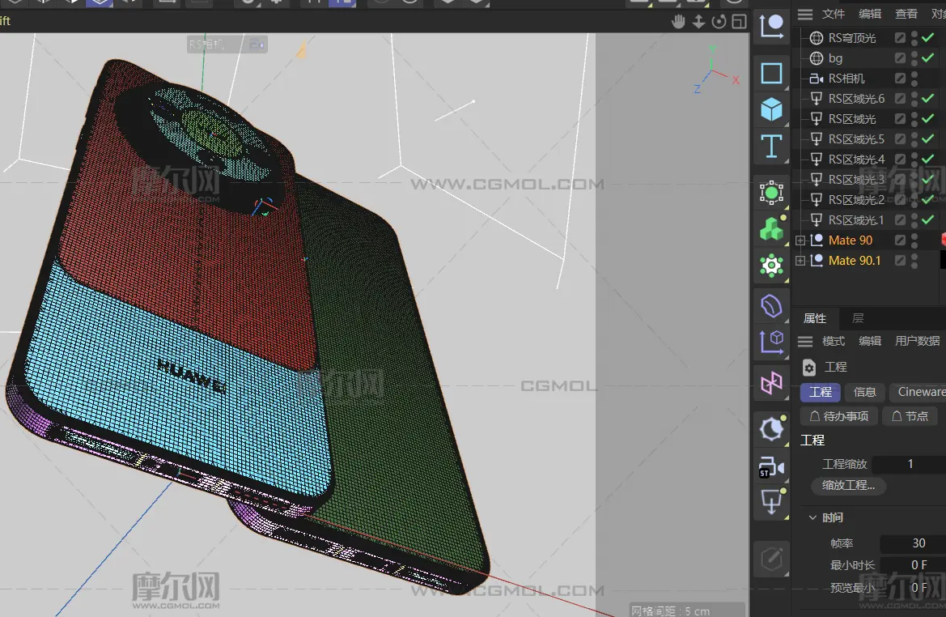Select the Rectangle spline tool icon
Viewport: 946px width, 617px height.
[x=771, y=73]
